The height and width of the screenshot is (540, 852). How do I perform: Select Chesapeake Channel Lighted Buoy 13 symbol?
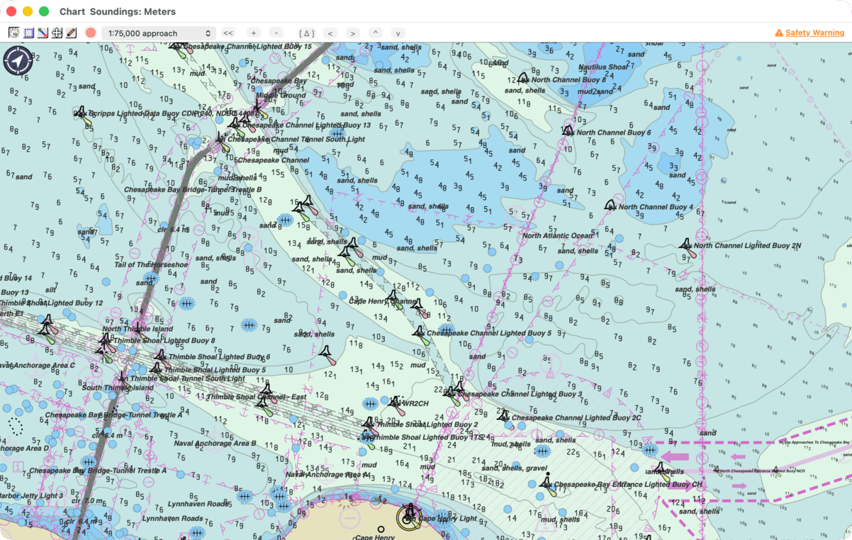point(234,125)
